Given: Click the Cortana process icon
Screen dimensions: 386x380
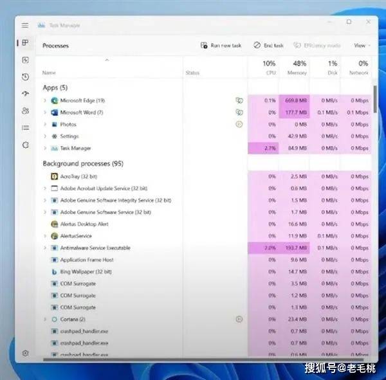Looking at the screenshot, I should point(54,319).
